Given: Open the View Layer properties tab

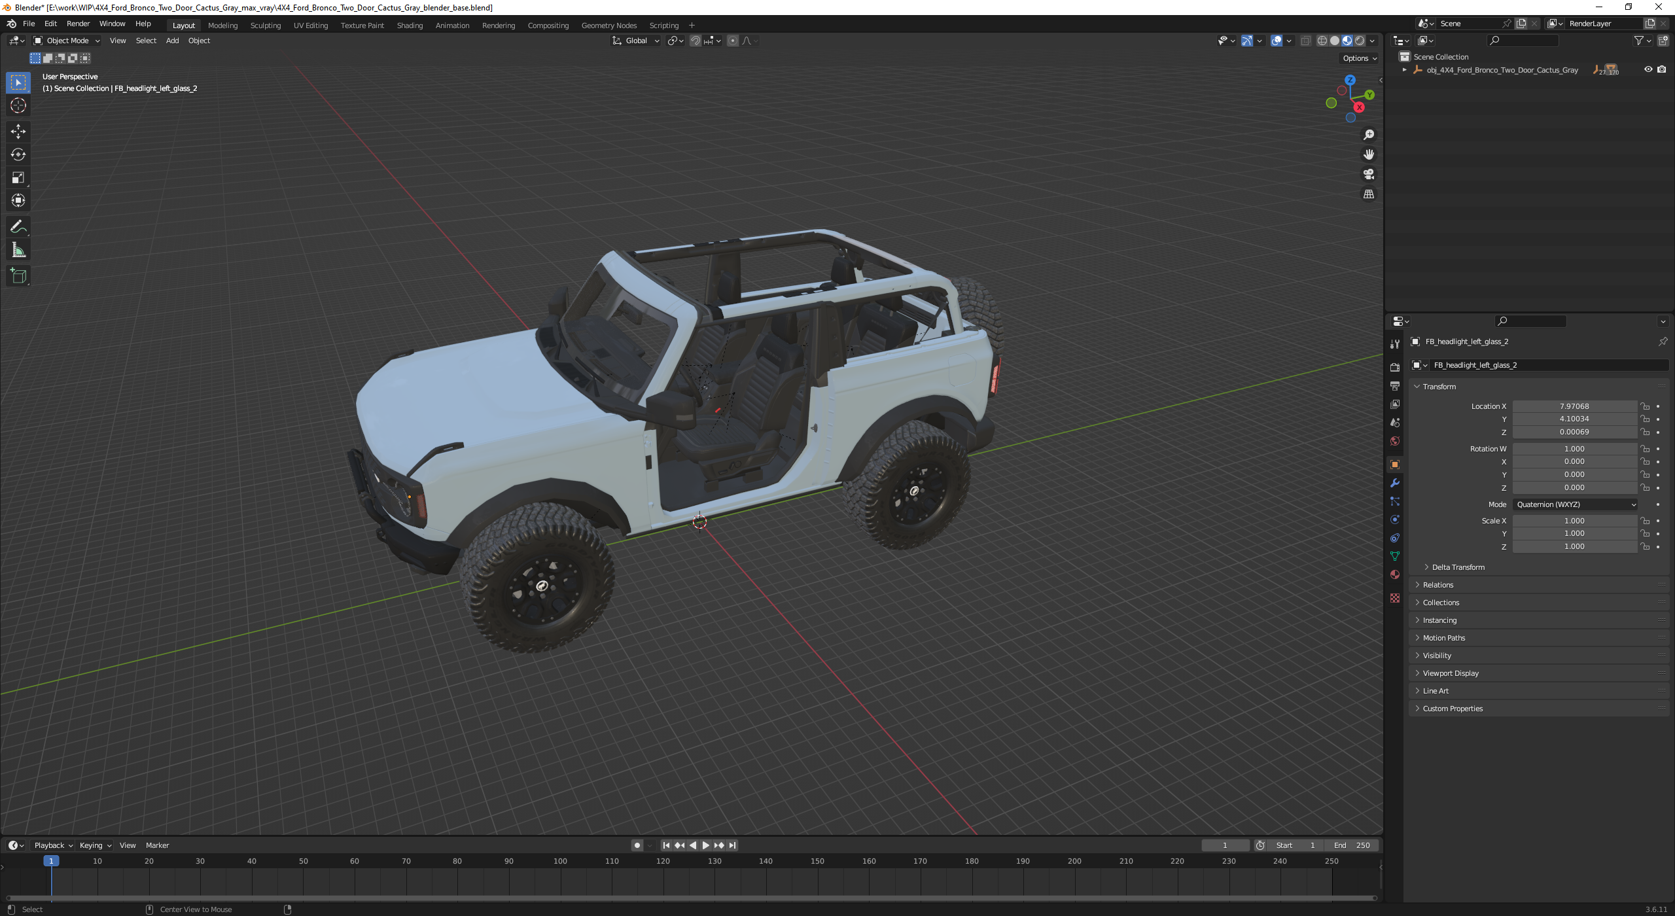Looking at the screenshot, I should 1395,404.
